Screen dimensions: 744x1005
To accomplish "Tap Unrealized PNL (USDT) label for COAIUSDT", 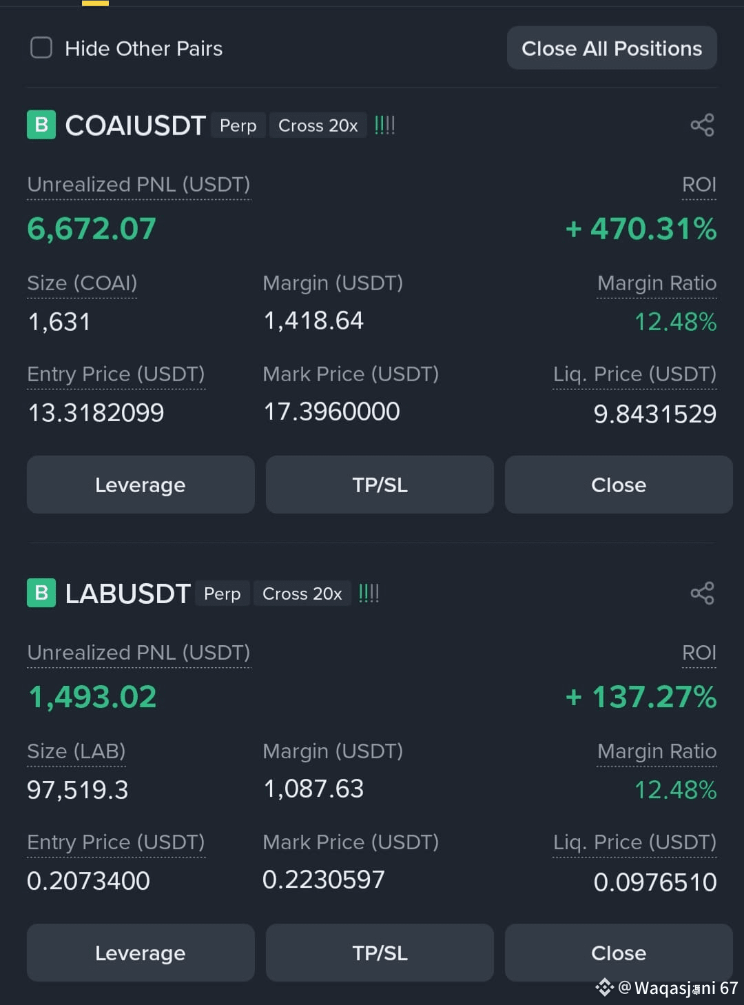I will click(138, 185).
